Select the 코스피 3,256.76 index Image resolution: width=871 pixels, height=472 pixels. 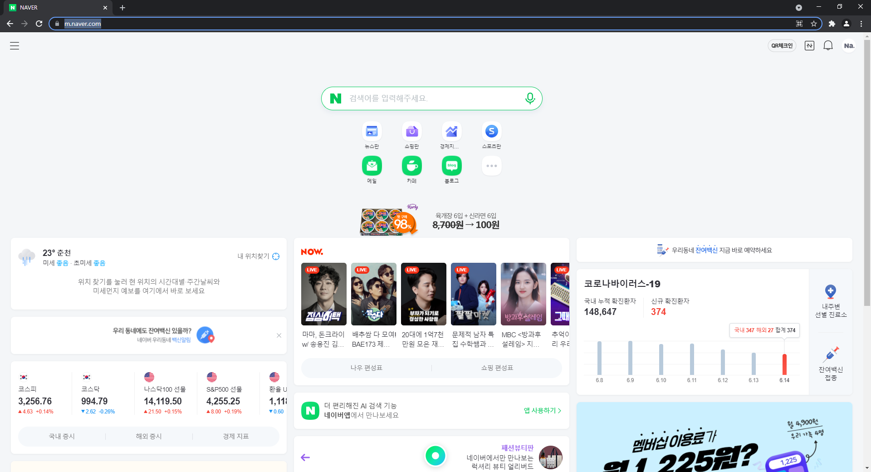(36, 393)
